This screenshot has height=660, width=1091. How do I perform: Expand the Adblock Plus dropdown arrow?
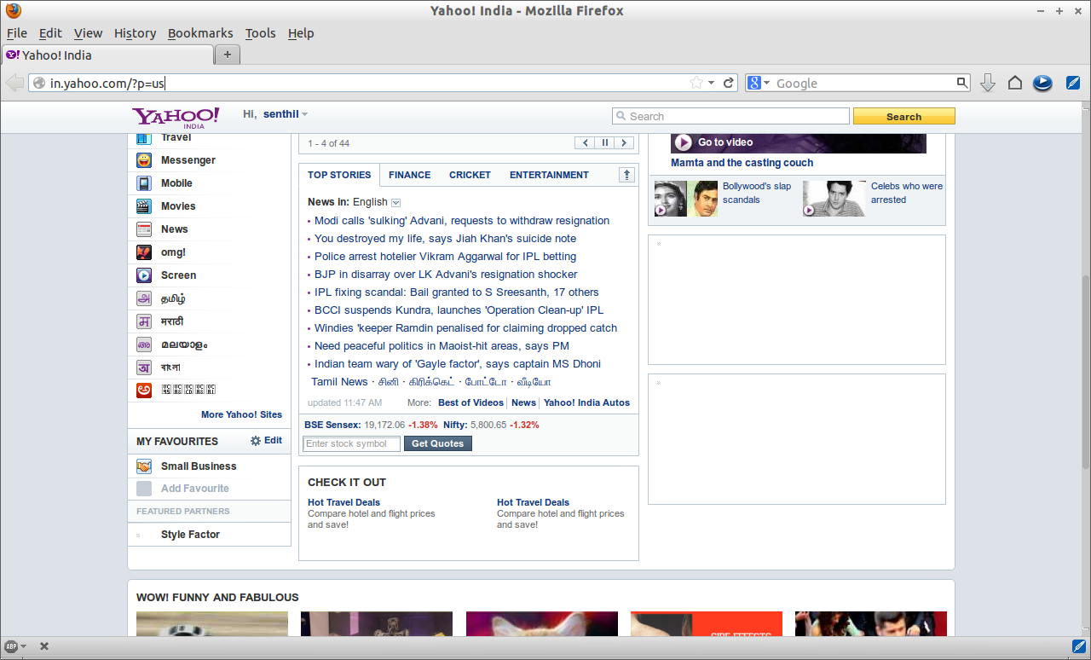(23, 646)
